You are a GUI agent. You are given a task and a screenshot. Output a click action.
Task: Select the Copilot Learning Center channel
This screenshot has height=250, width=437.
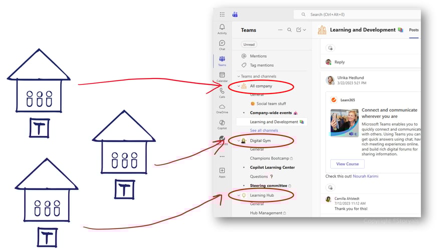(272, 167)
